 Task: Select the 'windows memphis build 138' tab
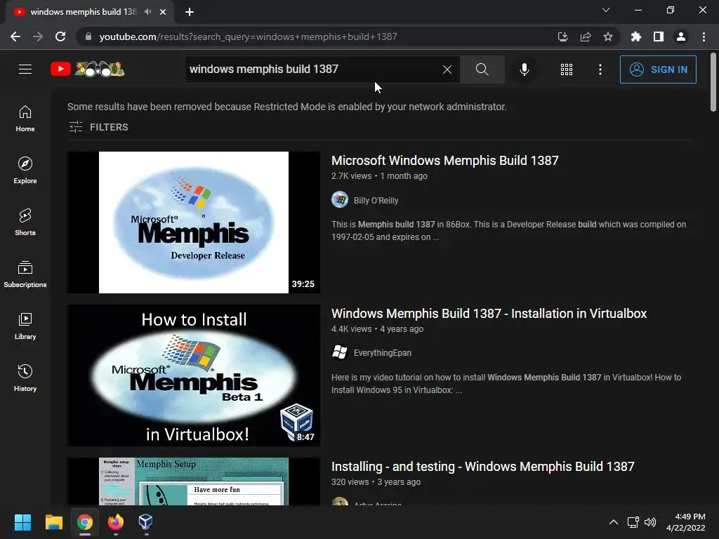coord(83,12)
